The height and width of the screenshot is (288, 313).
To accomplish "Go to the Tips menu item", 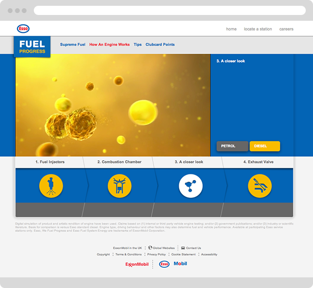I will [x=138, y=44].
